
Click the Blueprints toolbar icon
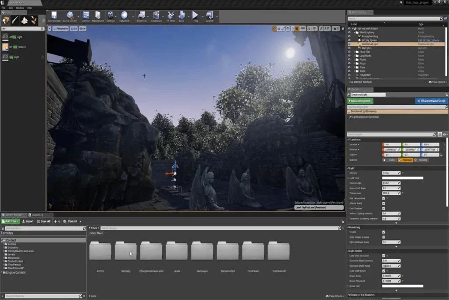pos(142,16)
